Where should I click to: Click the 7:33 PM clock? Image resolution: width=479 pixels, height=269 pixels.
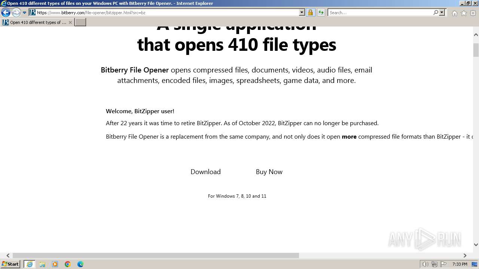click(x=460, y=264)
